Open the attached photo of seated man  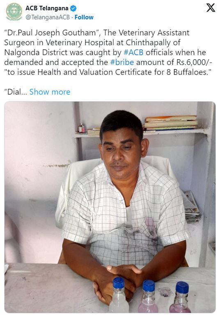click(110, 207)
